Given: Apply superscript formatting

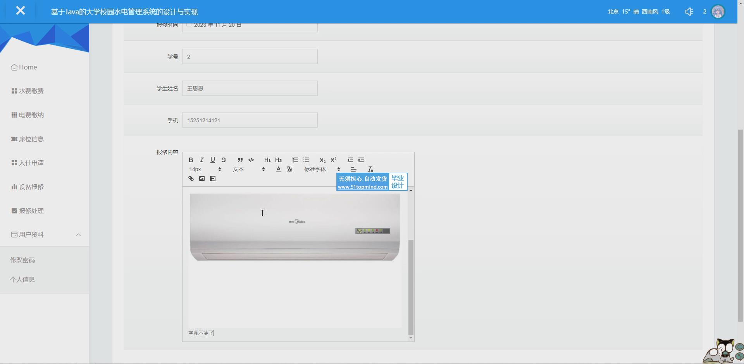Looking at the screenshot, I should click(x=334, y=160).
